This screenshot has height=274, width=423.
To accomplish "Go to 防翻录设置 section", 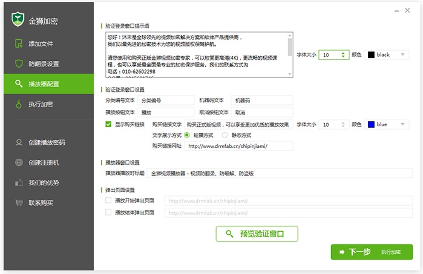I will coord(49,63).
